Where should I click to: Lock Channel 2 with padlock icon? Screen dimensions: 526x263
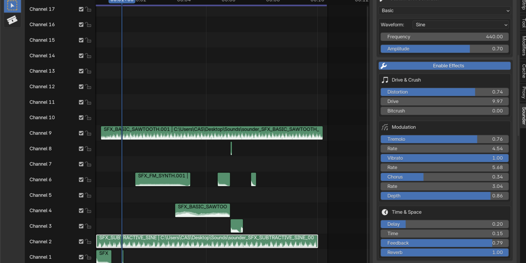tap(88, 242)
